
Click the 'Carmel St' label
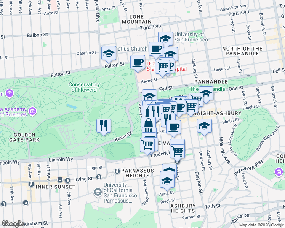pyautogui.click(x=191, y=217)
